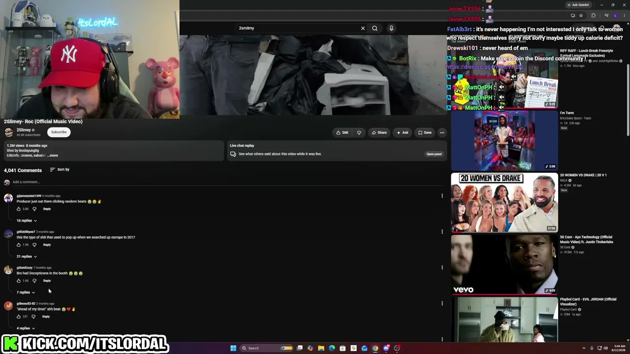
Task: Switch to Google Chrome on the taskbar
Action: pyautogui.click(x=375, y=348)
